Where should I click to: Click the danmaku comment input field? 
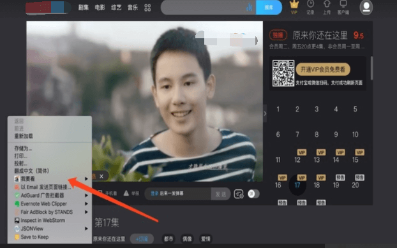click(x=178, y=194)
